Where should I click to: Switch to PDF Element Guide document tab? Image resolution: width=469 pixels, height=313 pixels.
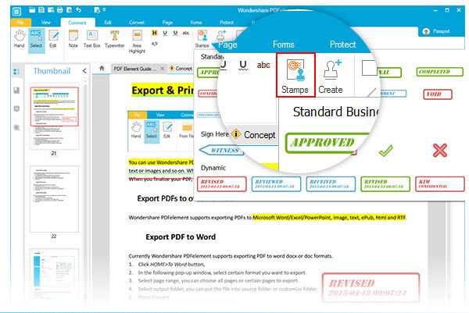tap(134, 69)
